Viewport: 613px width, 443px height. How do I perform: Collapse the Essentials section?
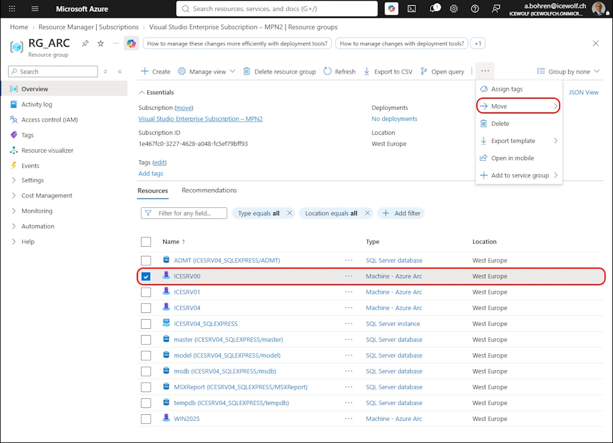pyautogui.click(x=156, y=93)
